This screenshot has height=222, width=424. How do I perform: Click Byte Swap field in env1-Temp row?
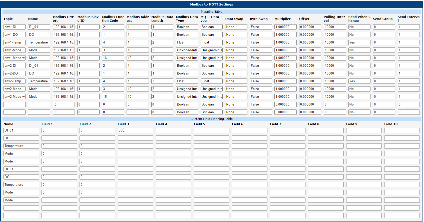click(x=261, y=42)
